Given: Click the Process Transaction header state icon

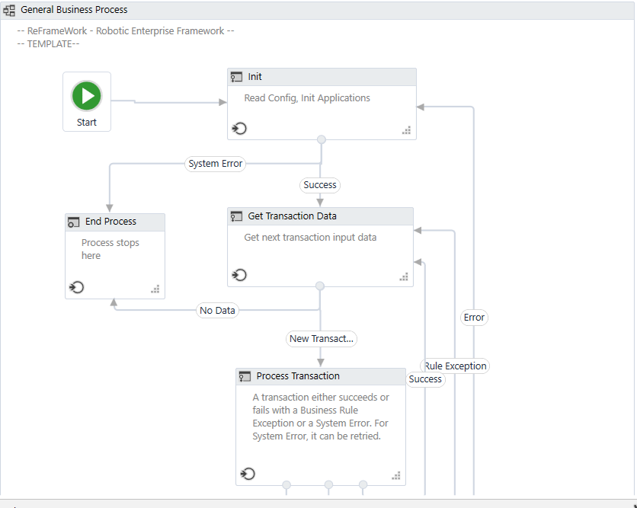Looking at the screenshot, I should pyautogui.click(x=245, y=376).
